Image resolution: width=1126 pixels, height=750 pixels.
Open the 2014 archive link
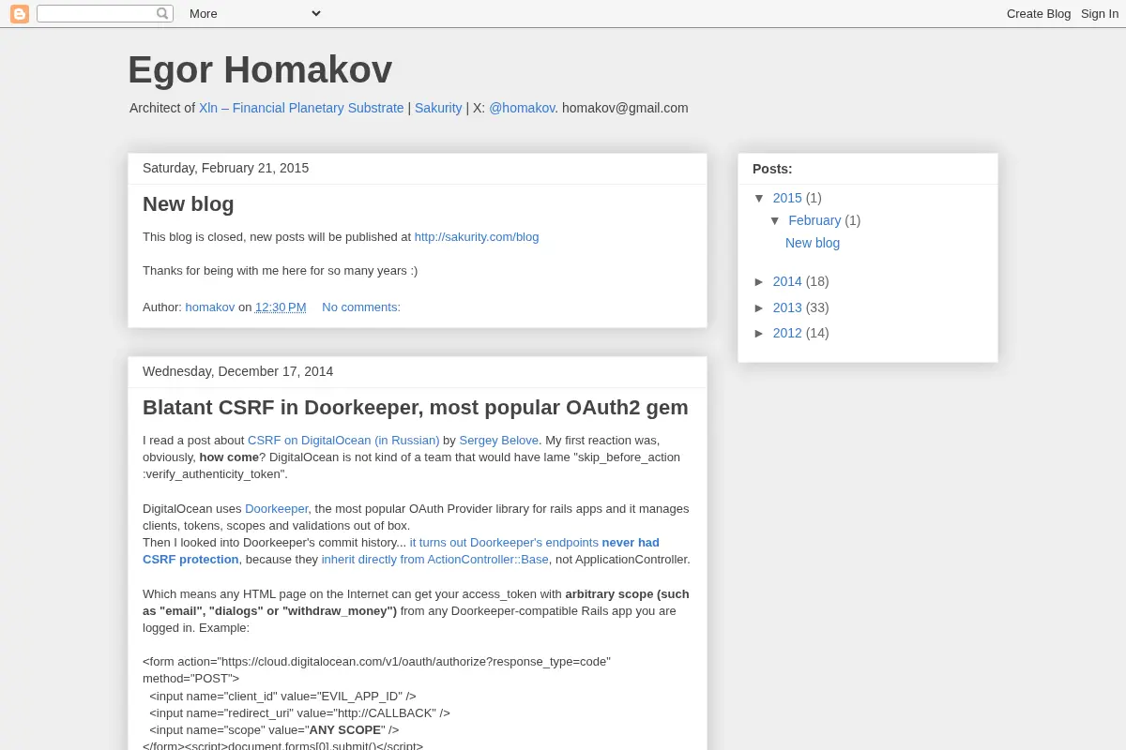[x=787, y=281]
